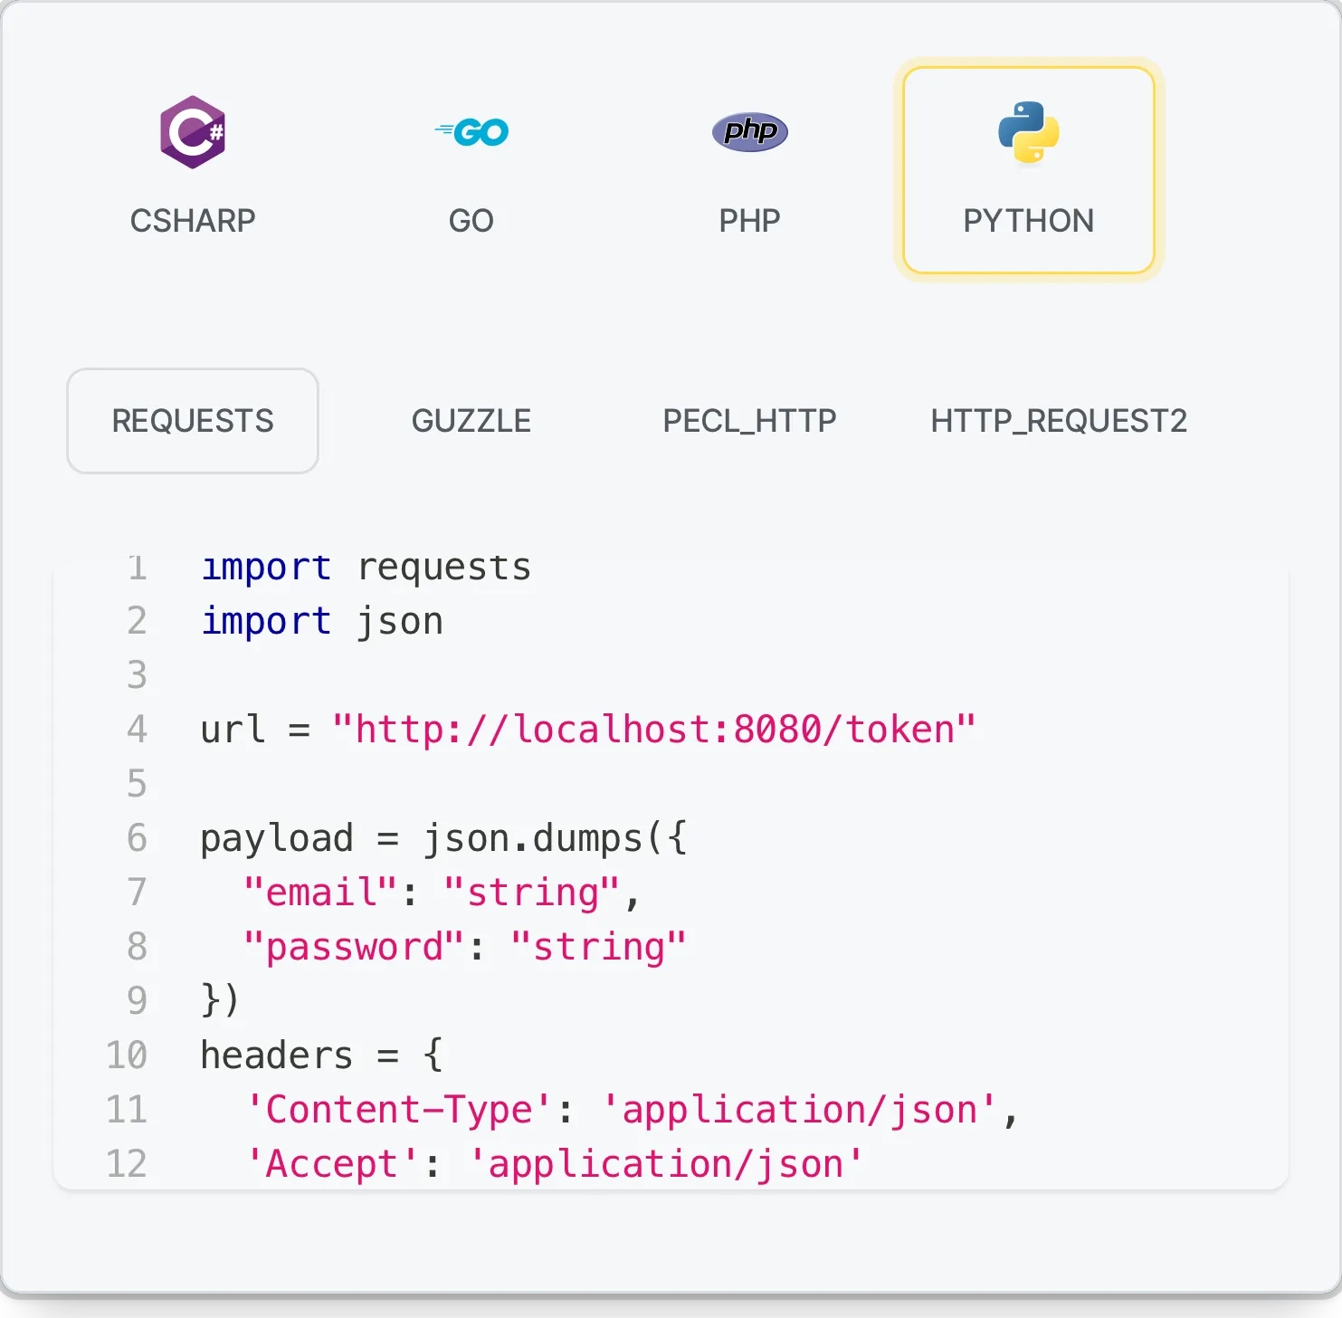Click the localhost token URL string
1342x1318 pixels.
click(654, 729)
